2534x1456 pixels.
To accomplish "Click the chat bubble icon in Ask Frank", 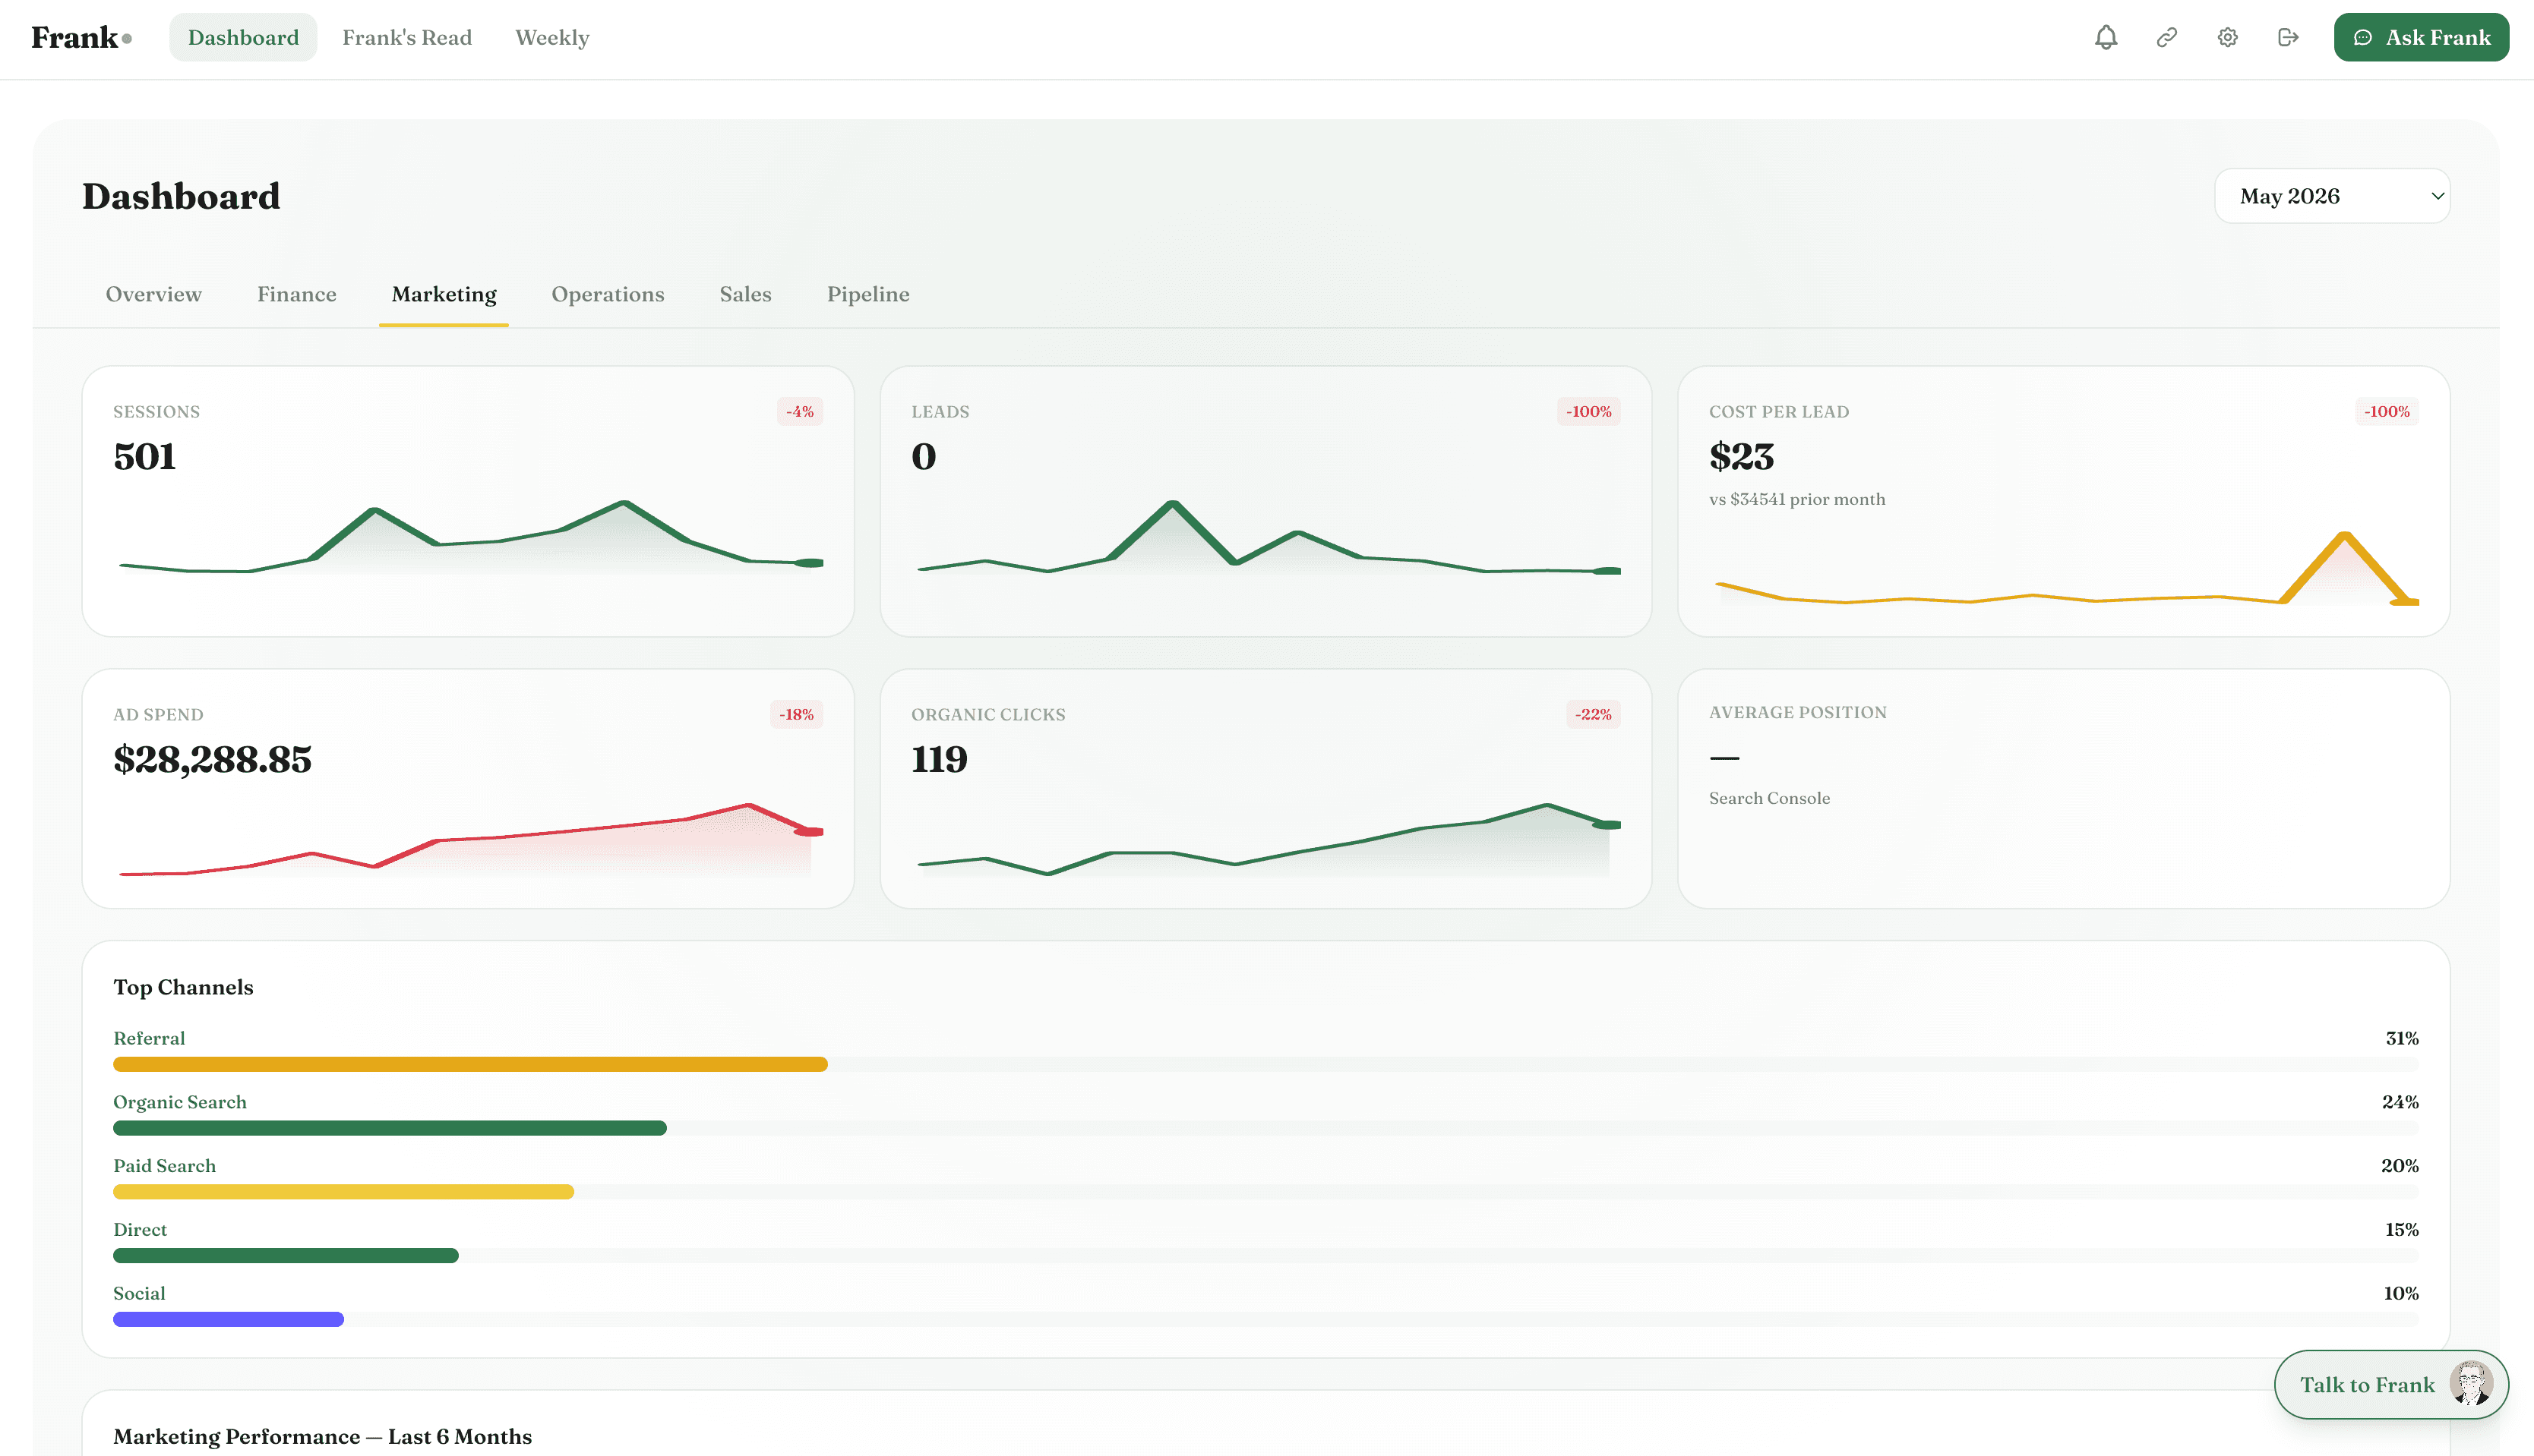I will 2363,37.
